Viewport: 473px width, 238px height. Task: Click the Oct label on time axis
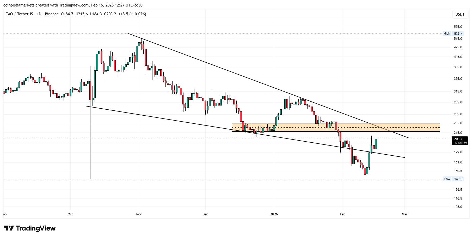70,214
